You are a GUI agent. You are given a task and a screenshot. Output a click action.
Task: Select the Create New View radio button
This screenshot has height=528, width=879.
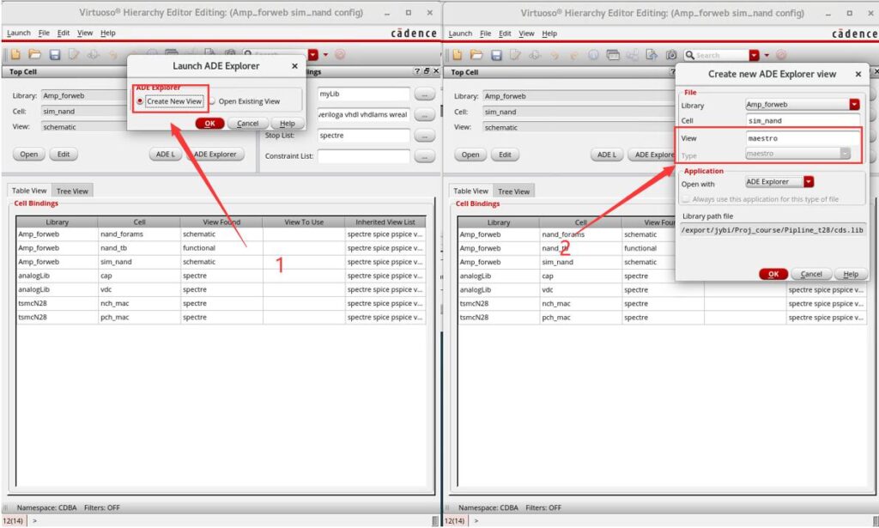(140, 101)
